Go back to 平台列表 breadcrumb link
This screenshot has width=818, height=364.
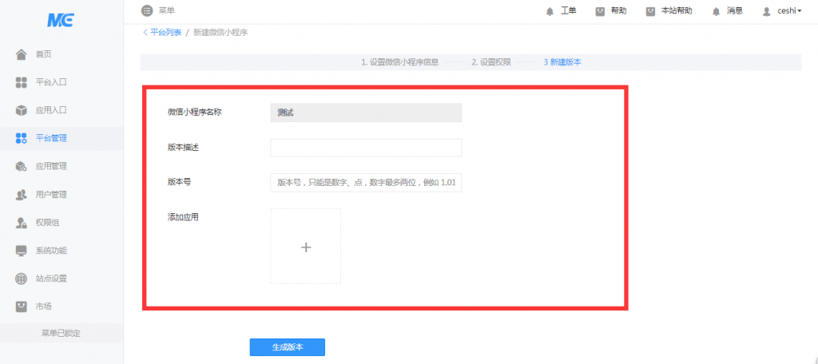coord(165,33)
